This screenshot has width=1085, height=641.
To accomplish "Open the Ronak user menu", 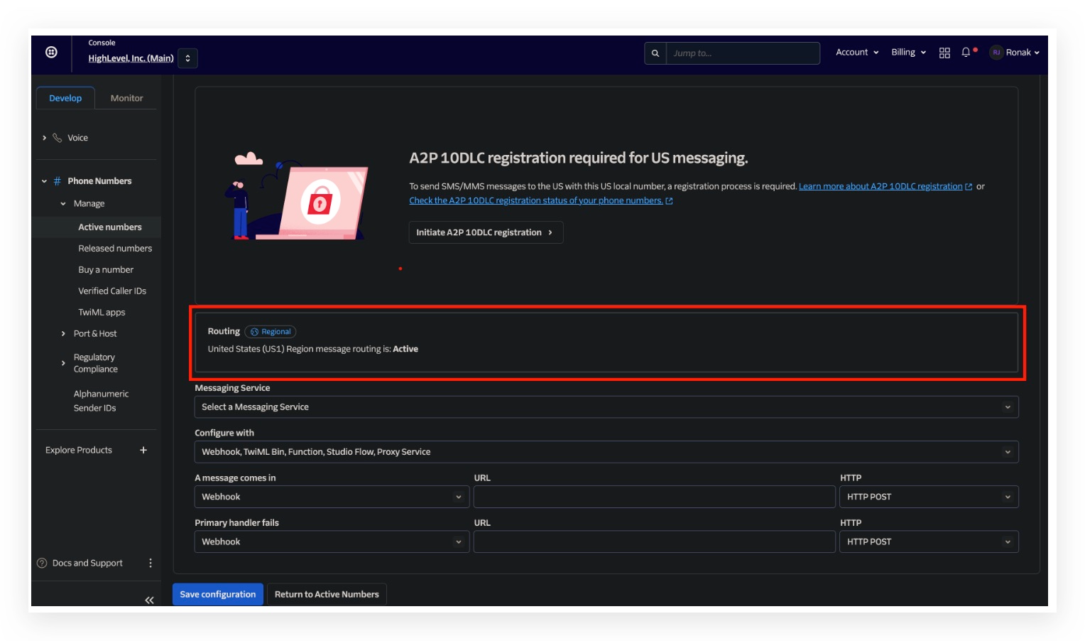I will (x=1015, y=53).
